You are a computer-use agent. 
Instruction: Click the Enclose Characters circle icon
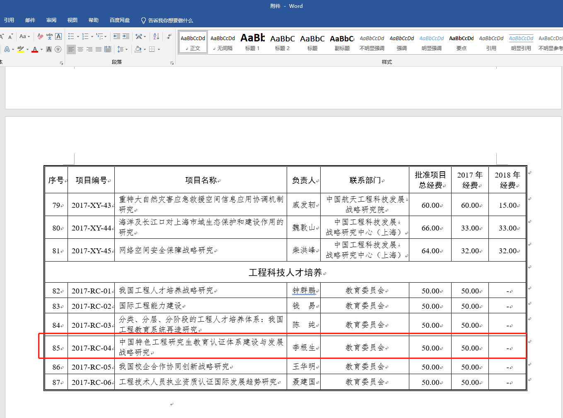coord(58,49)
